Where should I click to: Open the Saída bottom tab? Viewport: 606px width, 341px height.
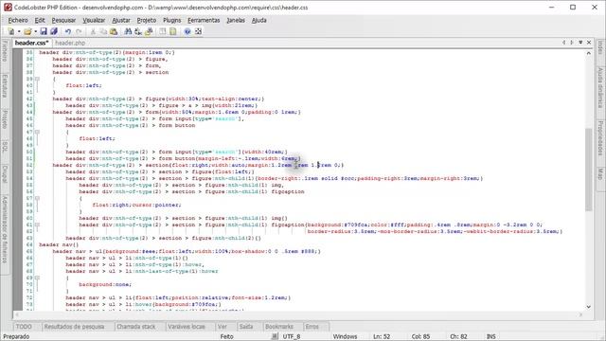tap(246, 327)
